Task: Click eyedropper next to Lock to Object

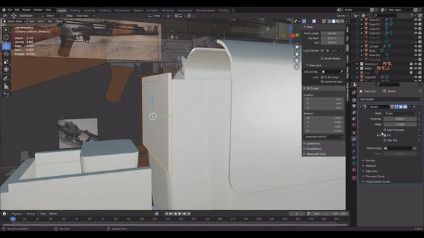Action: (342, 72)
